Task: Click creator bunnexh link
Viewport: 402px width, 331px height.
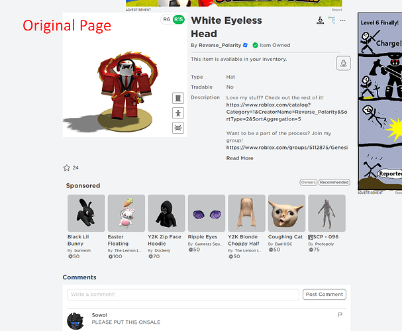Action: coord(82,250)
